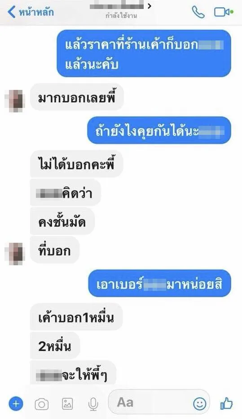242x419 pixels.
Task: Tap the microphone to record voice message
Action: click(93, 404)
